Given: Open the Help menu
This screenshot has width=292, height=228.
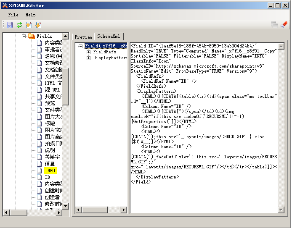Looking at the screenshot, I should point(31,15).
